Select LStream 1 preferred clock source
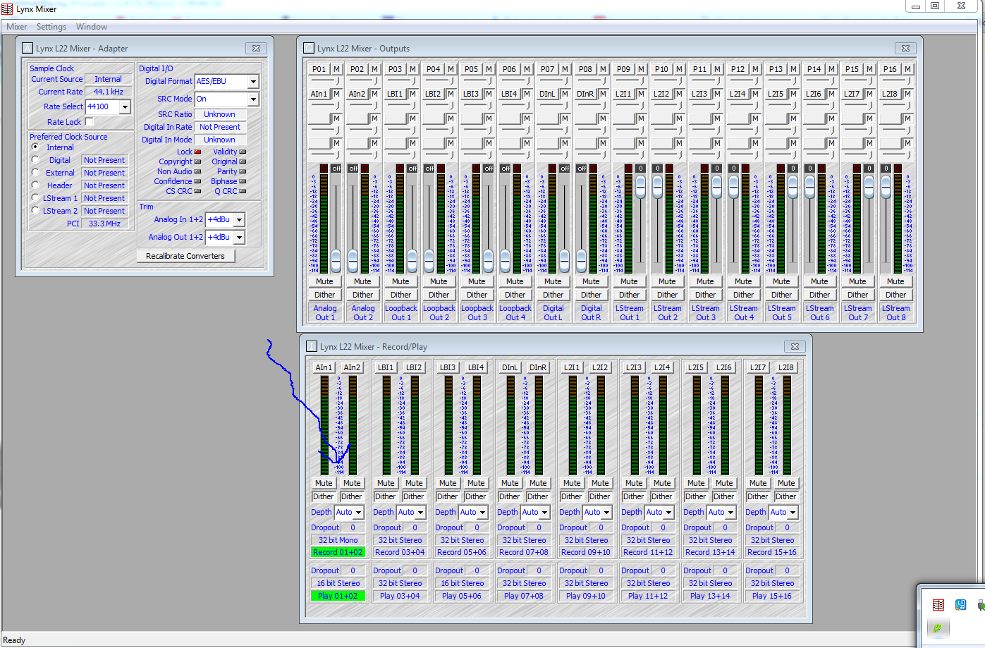This screenshot has width=985, height=648. pos(35,198)
